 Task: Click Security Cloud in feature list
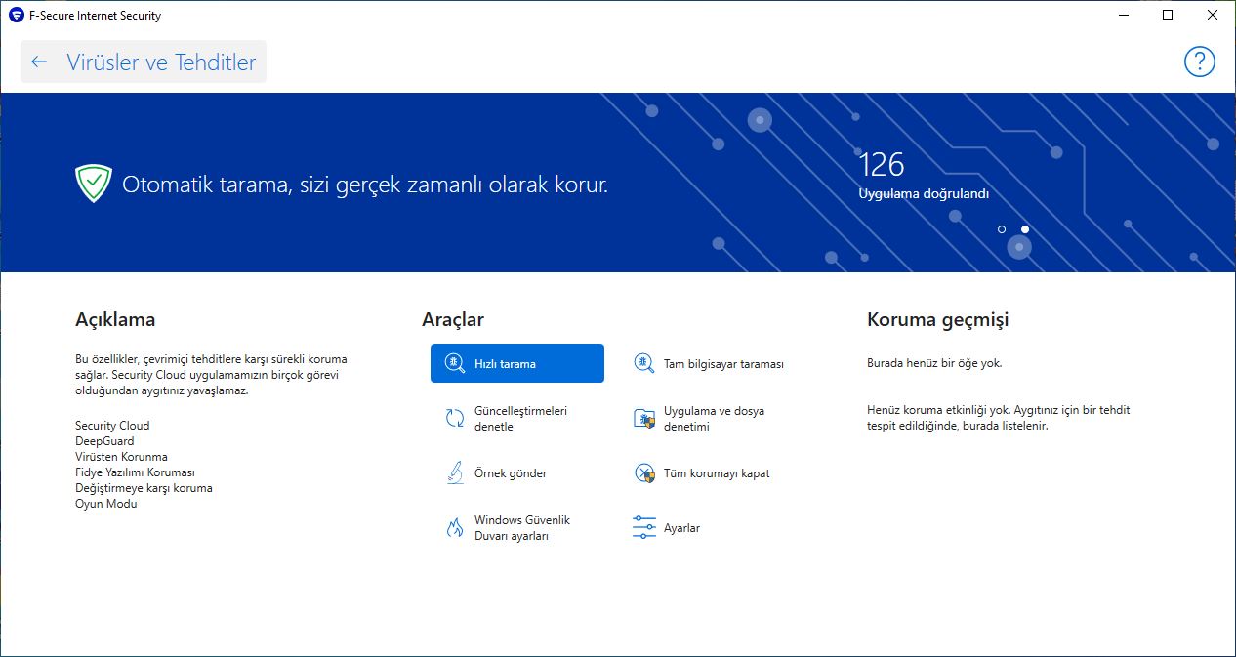tap(112, 426)
